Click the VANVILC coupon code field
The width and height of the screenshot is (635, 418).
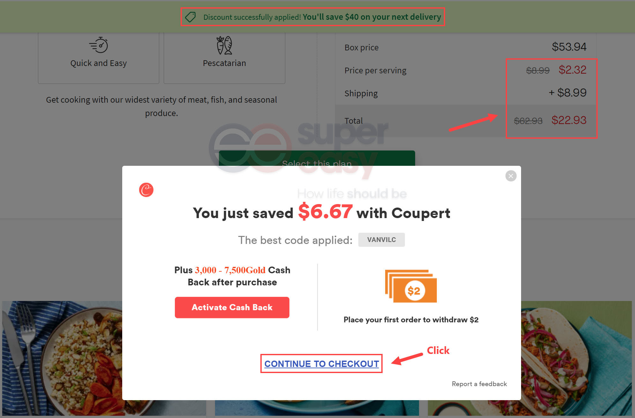381,239
